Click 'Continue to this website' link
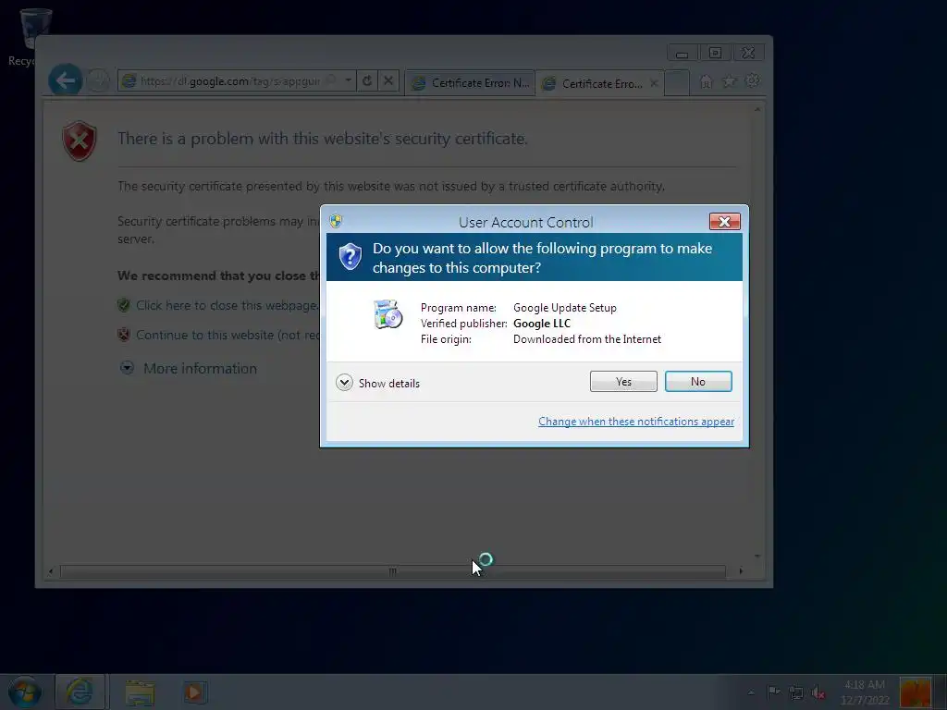 point(228,335)
